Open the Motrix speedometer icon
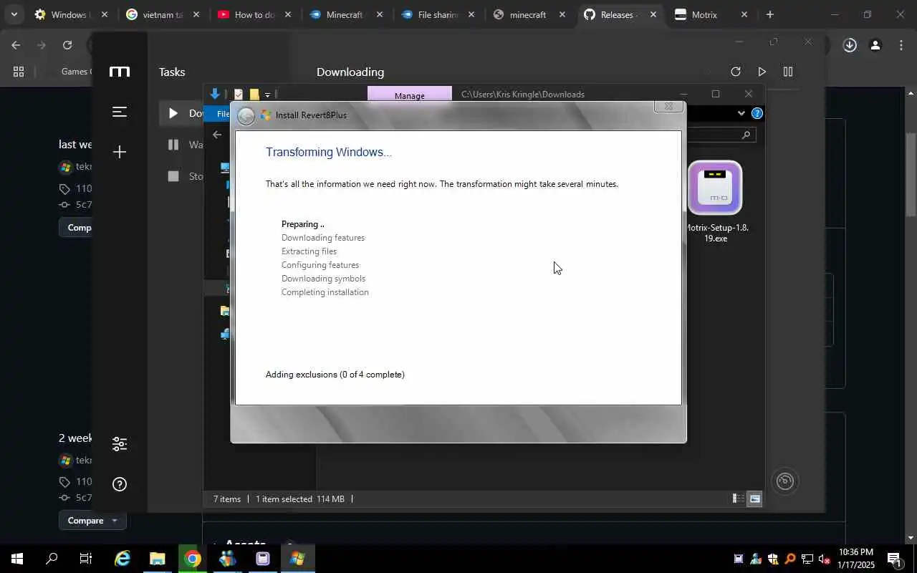Screen dimensions: 917x573 click(785, 481)
